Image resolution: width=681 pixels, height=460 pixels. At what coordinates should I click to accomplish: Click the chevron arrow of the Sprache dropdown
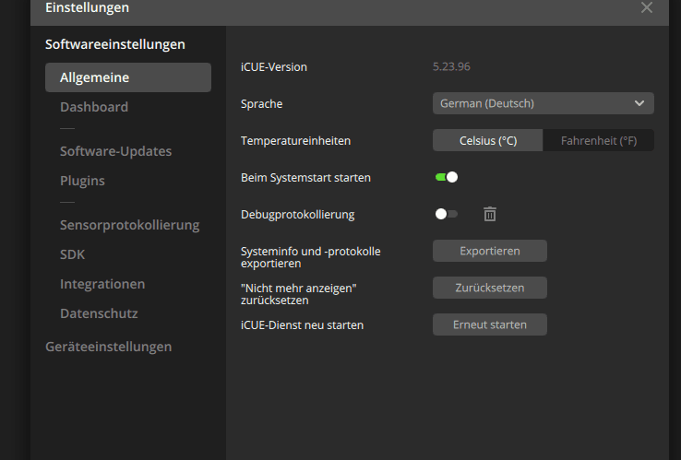click(639, 103)
